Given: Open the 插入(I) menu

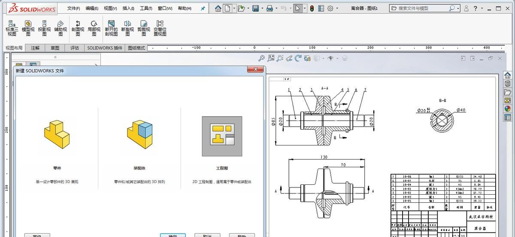Looking at the screenshot, I should pyautogui.click(x=128, y=8).
